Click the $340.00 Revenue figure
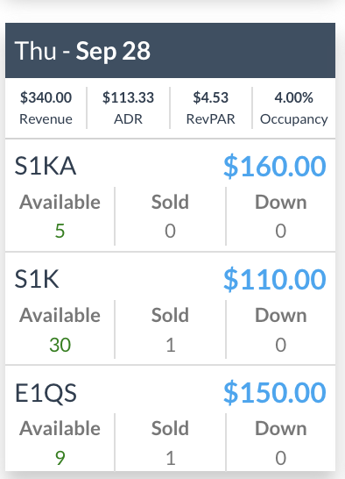Viewport: 345px width, 479px height. pos(46,97)
